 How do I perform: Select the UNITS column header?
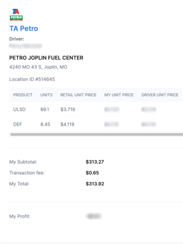46,95
